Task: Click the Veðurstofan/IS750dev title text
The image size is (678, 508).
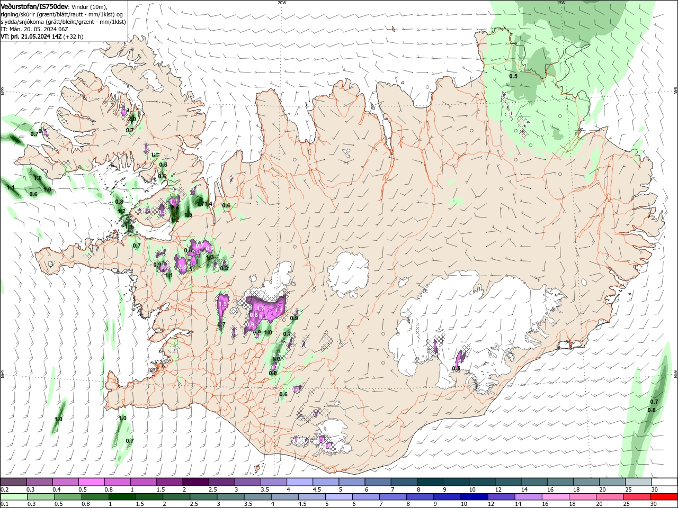Action: 34,6
